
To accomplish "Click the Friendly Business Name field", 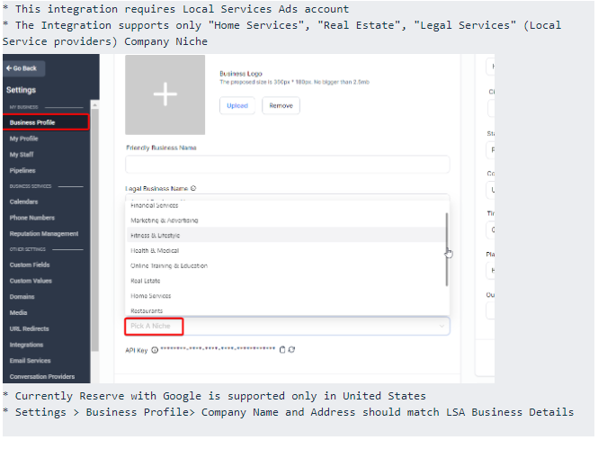I will [x=287, y=165].
